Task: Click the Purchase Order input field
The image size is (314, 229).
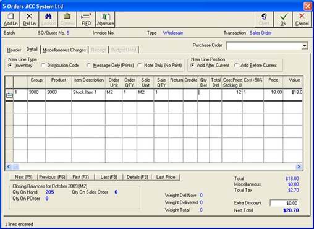Action: click(264, 46)
